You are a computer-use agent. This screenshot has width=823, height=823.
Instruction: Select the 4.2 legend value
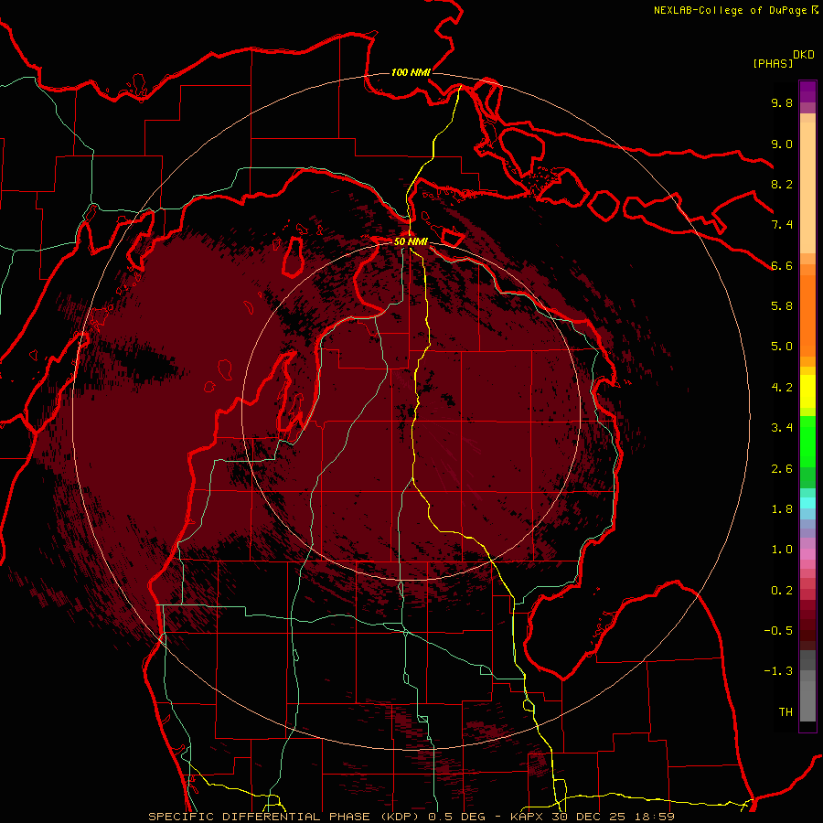tap(782, 388)
